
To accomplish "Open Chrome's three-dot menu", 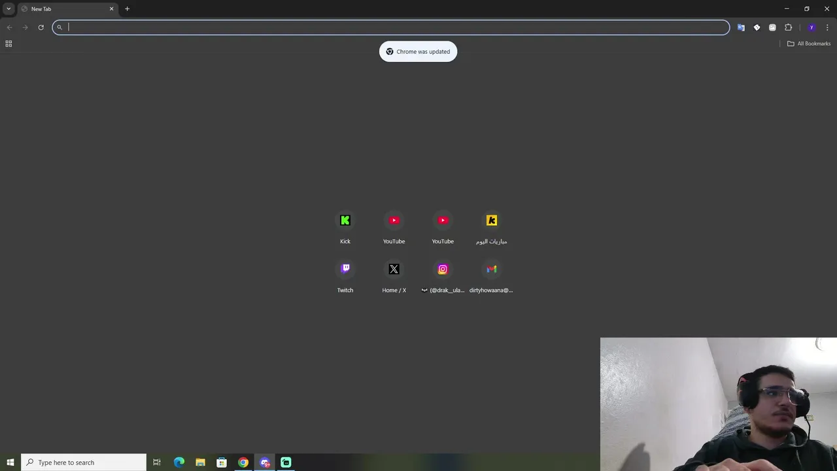I will tap(827, 27).
